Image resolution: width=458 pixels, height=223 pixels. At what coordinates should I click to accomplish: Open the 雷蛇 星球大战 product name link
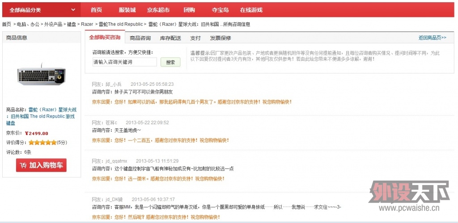click(41, 117)
